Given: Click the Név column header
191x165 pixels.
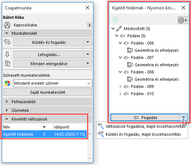Looking at the screenshot, I should [22, 127].
